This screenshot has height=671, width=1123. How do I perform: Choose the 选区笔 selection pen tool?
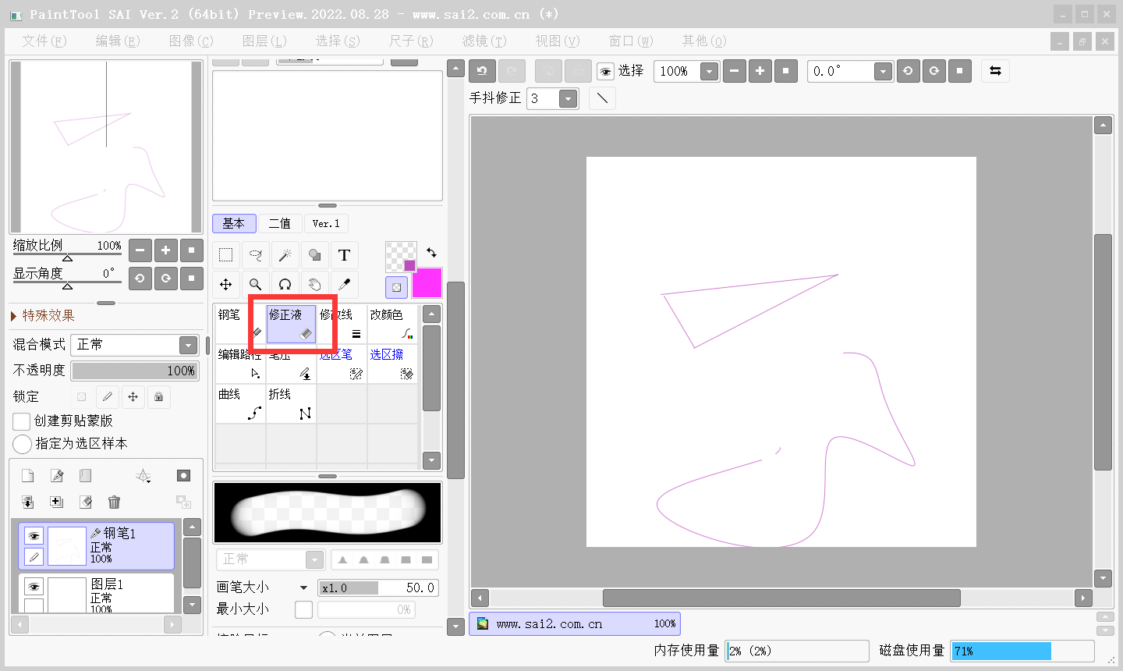tap(342, 364)
